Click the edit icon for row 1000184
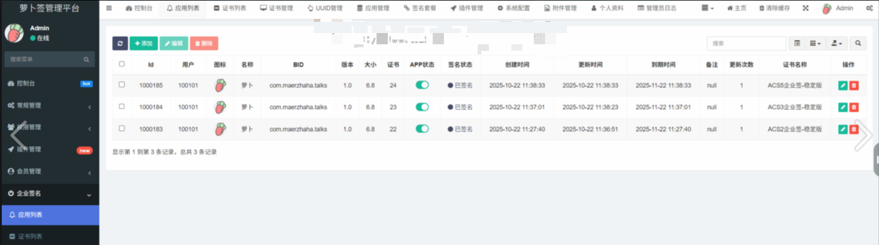 (843, 107)
